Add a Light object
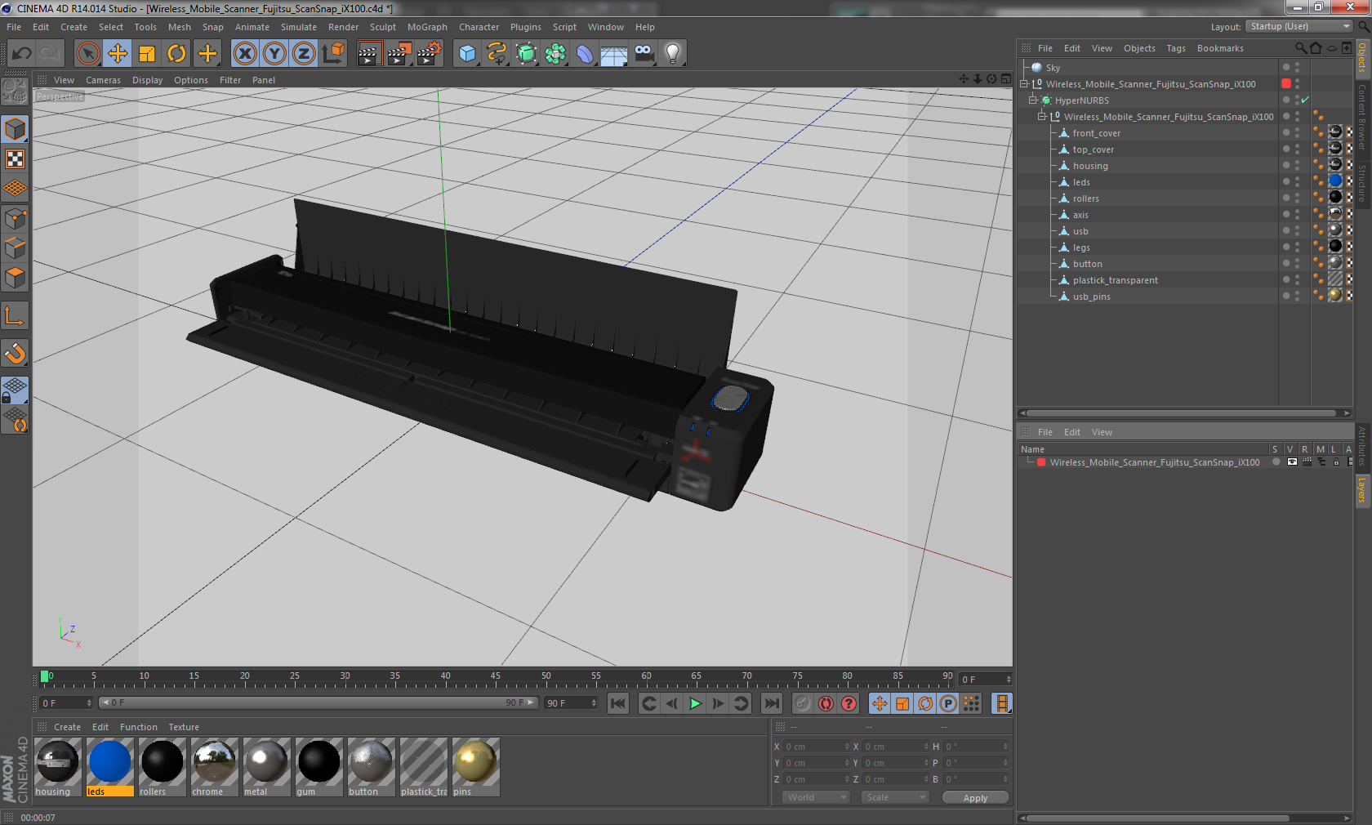This screenshot has height=825, width=1372. point(673,54)
